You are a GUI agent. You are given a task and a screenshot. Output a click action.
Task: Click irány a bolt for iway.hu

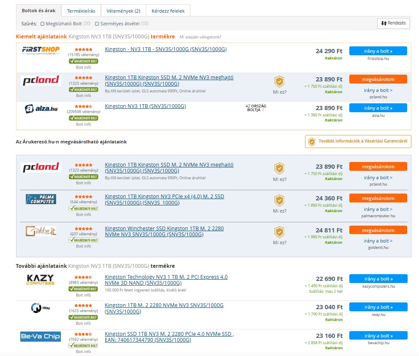pyautogui.click(x=378, y=307)
